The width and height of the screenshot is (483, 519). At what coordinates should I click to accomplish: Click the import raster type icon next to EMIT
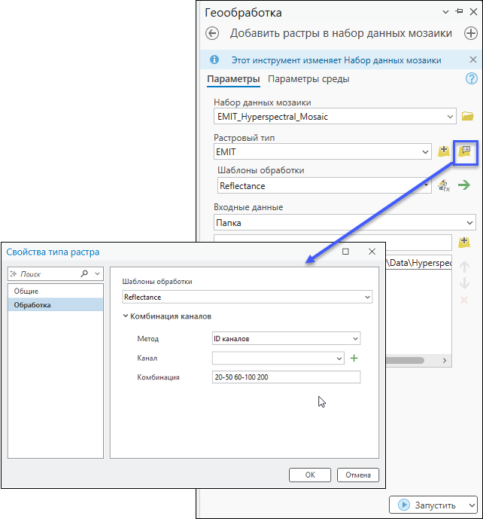444,152
